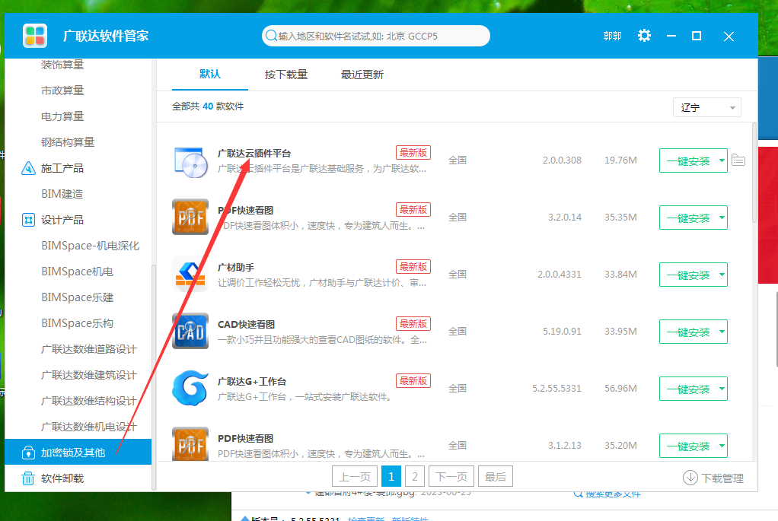The image size is (778, 521).
Task: Select BIMSpace-机电深化 in the sidebar
Action: 91,246
